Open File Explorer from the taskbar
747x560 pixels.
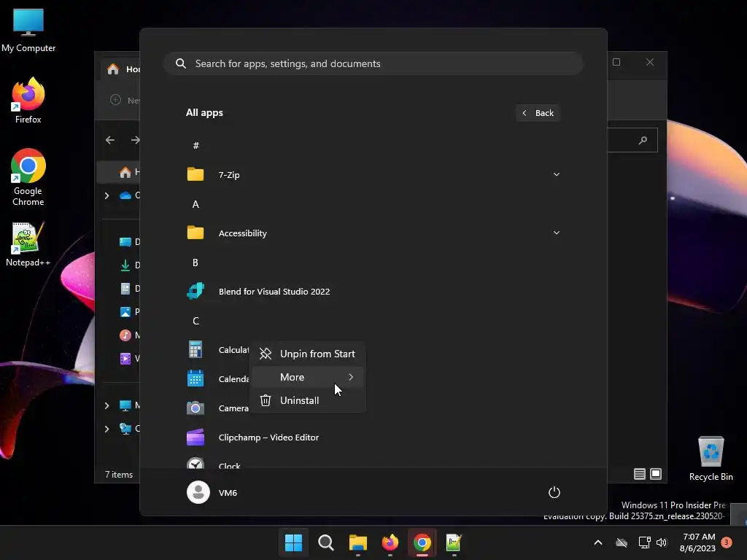point(357,542)
